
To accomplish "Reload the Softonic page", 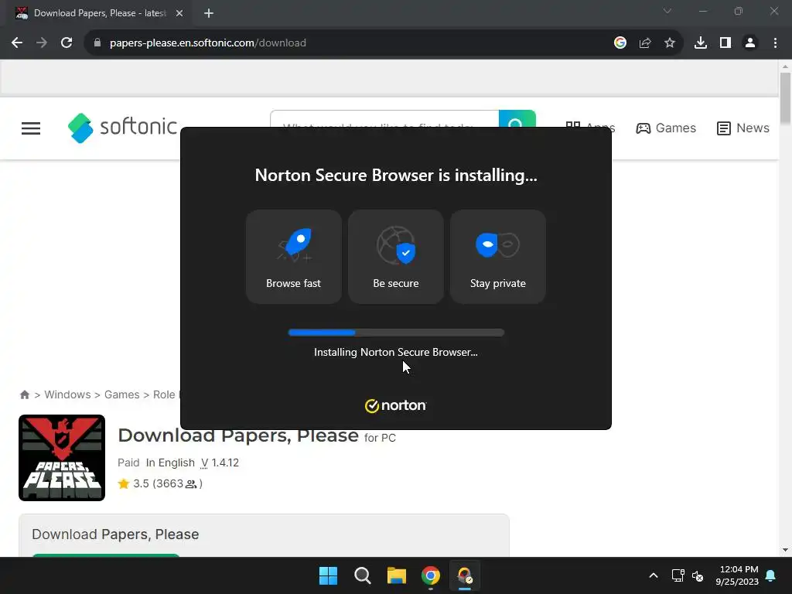I will pos(67,43).
